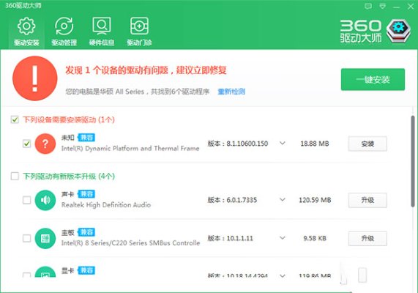Click the green motherboard device icon
Screen dimensions: 418x293
[x=45, y=238]
